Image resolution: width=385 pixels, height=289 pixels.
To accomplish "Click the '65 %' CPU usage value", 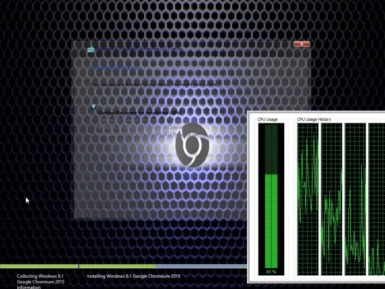I will pyautogui.click(x=271, y=272).
